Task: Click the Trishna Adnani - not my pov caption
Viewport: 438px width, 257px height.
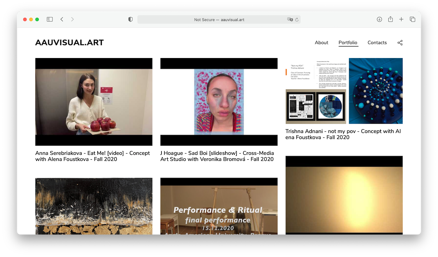Action: (343, 134)
